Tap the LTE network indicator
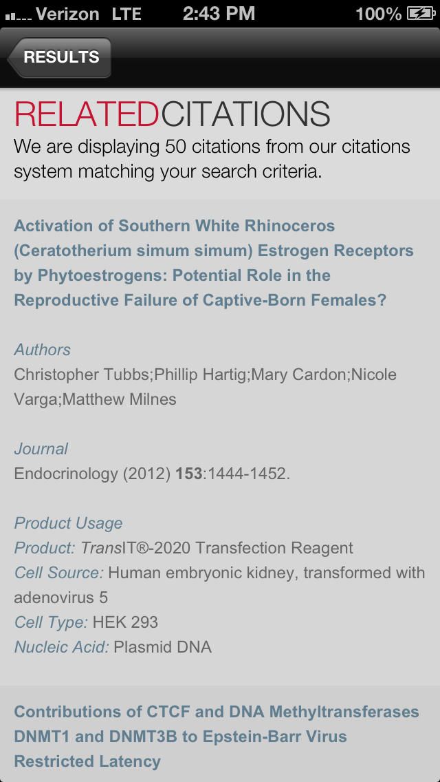Viewport: 440px width, 782px height. pyautogui.click(x=126, y=13)
